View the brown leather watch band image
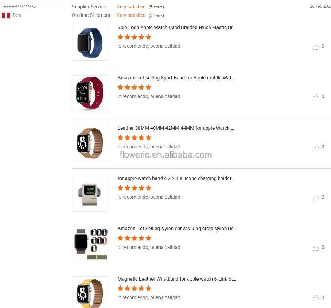The image size is (331, 308). pyautogui.click(x=90, y=143)
